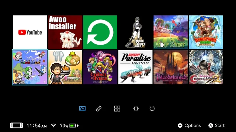Open the Controllers icon
Image resolution: width=236 pixels, height=132 pixels.
(98, 109)
